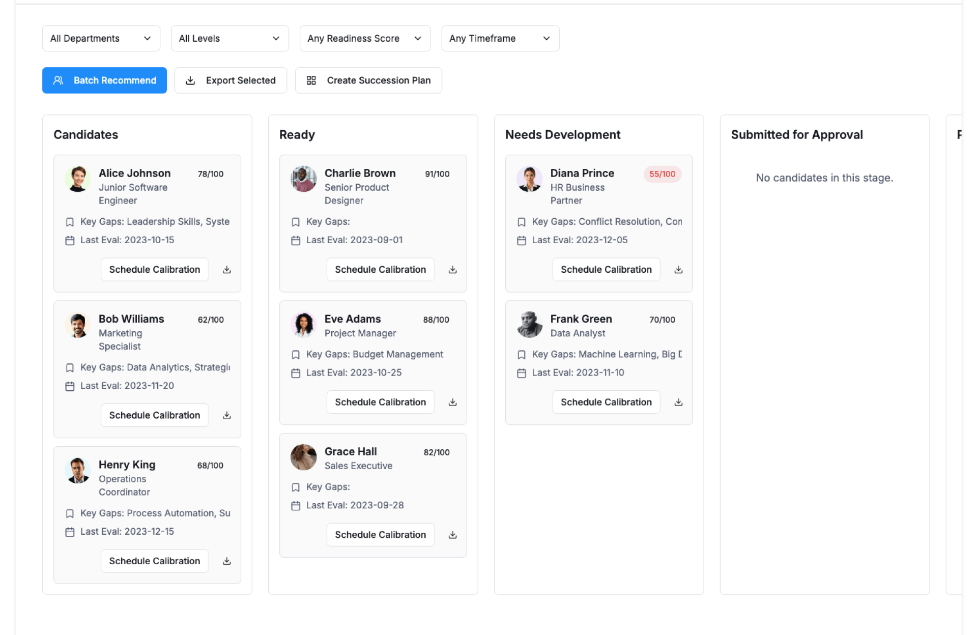Click Export Selected button
Viewport: 977px width, 635px height.
[231, 80]
